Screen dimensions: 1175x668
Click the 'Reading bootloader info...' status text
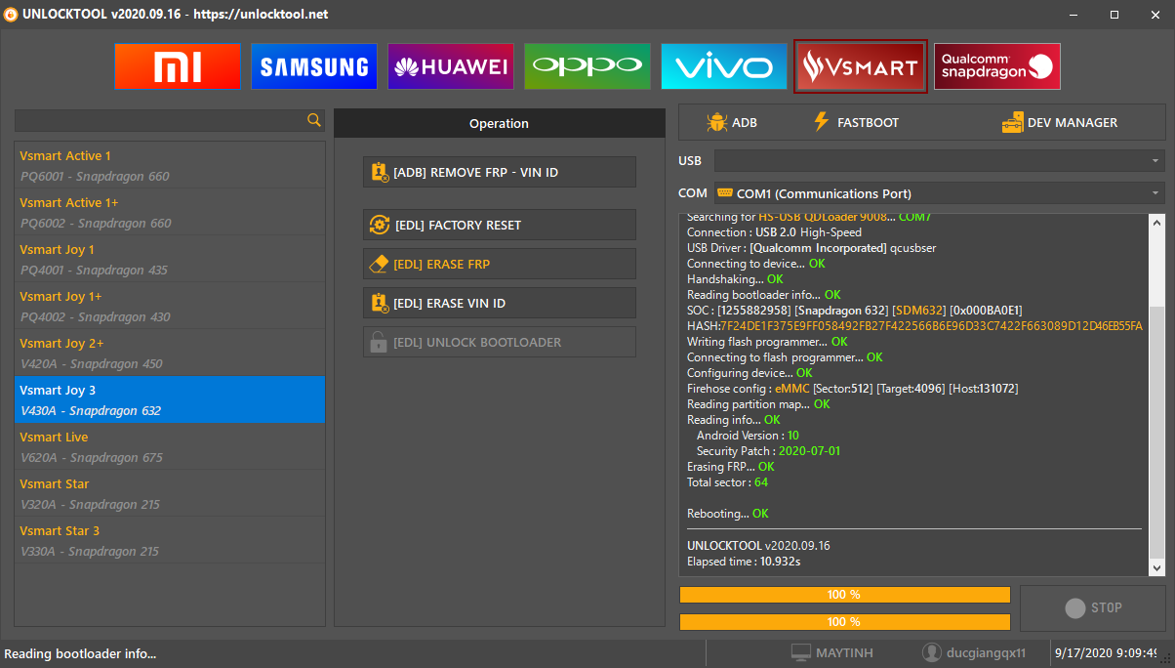81,653
